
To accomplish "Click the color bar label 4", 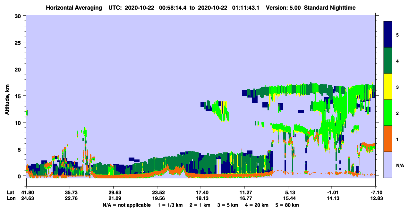I will [397, 61].
